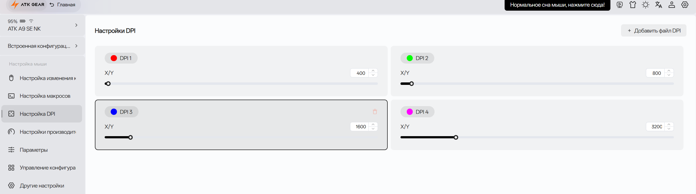696x194 pixels.
Task: Open the language translation icon
Action: pyautogui.click(x=659, y=5)
